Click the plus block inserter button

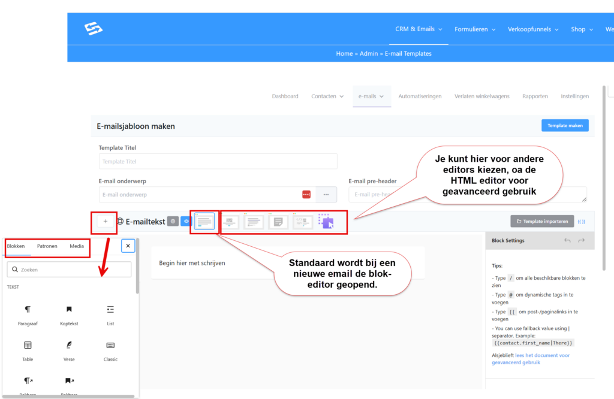[x=105, y=222]
